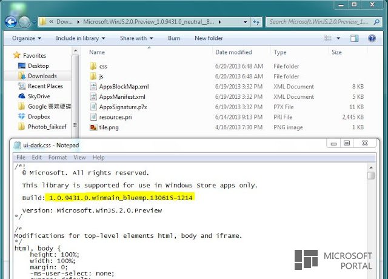Click the Dow... breadcrumb in address bar
The width and height of the screenshot is (388, 279).
tap(64, 22)
